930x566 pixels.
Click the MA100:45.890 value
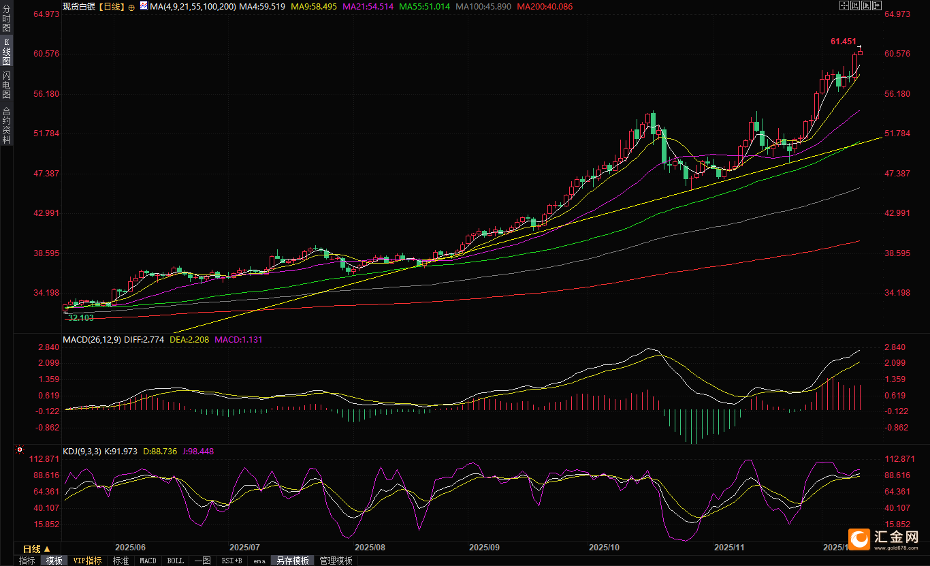pos(483,7)
